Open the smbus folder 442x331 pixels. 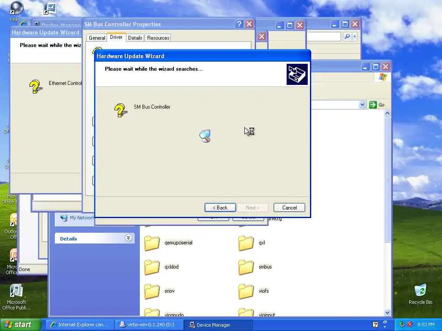(246, 267)
